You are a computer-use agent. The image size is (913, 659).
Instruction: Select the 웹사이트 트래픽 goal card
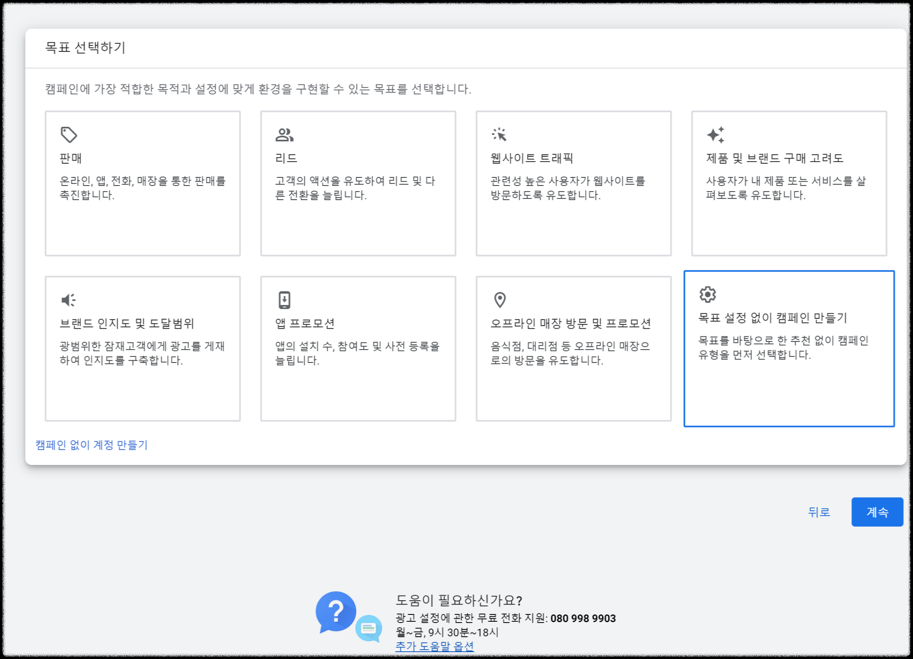click(574, 183)
